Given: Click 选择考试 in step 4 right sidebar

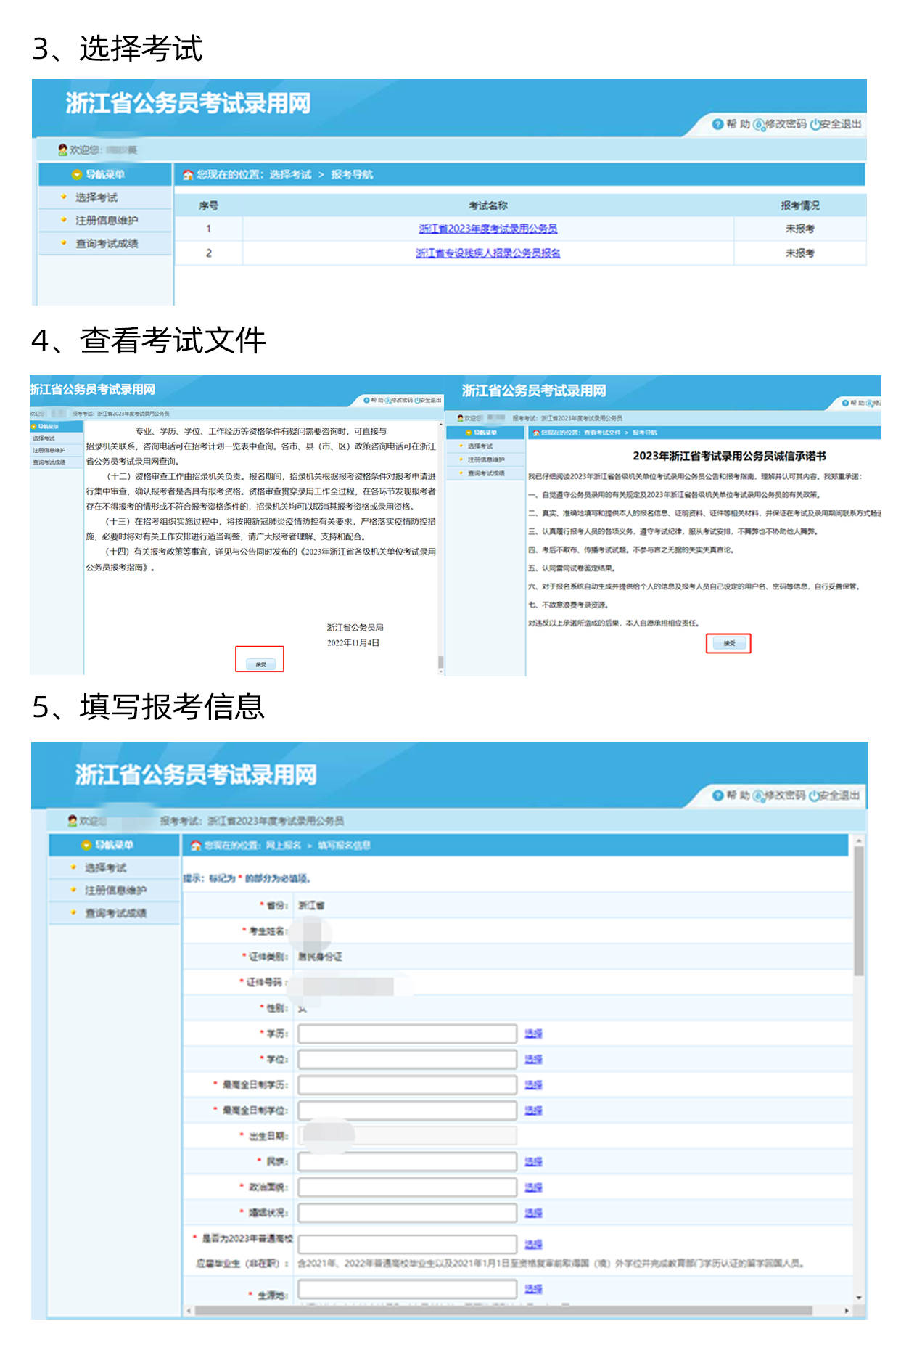Looking at the screenshot, I should click(480, 446).
